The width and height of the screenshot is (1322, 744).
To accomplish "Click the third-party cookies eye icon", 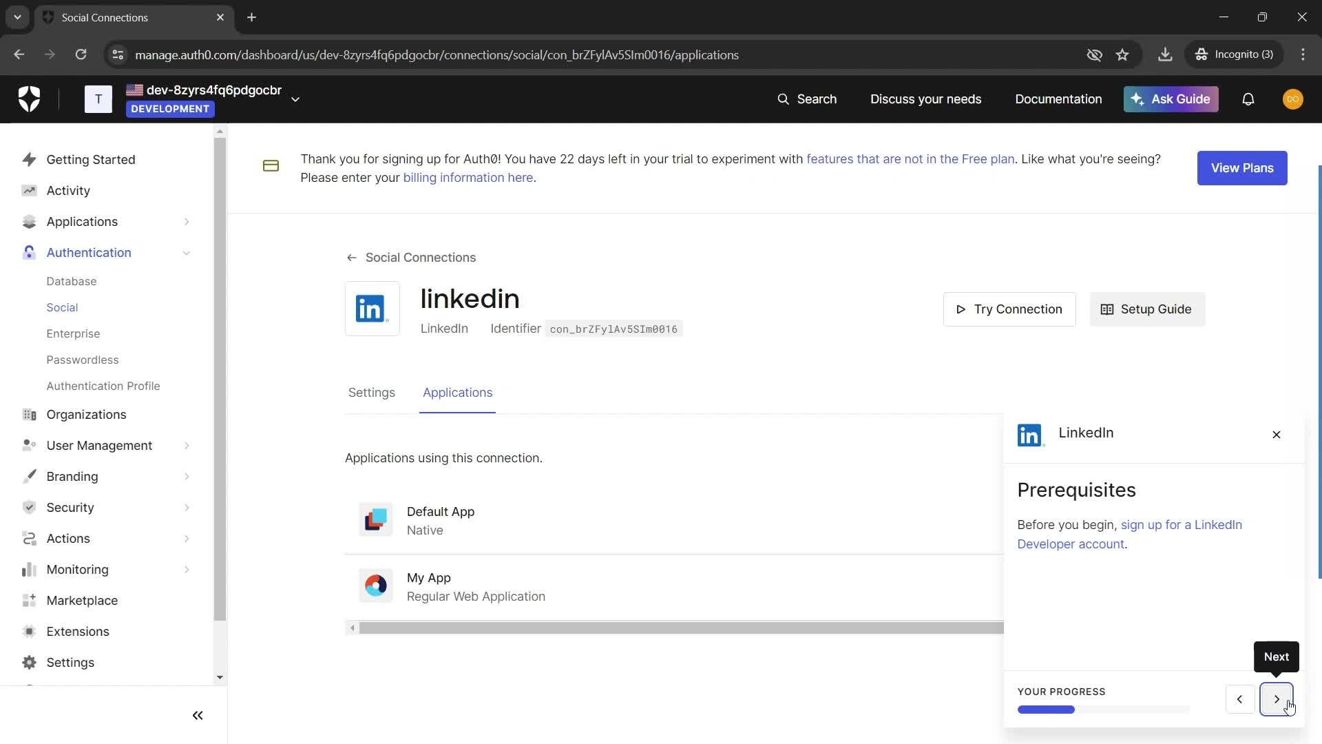I will [1094, 54].
